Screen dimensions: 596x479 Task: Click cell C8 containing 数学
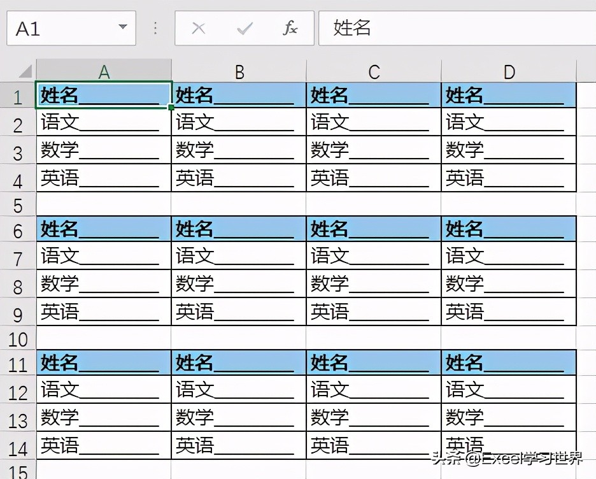[374, 283]
